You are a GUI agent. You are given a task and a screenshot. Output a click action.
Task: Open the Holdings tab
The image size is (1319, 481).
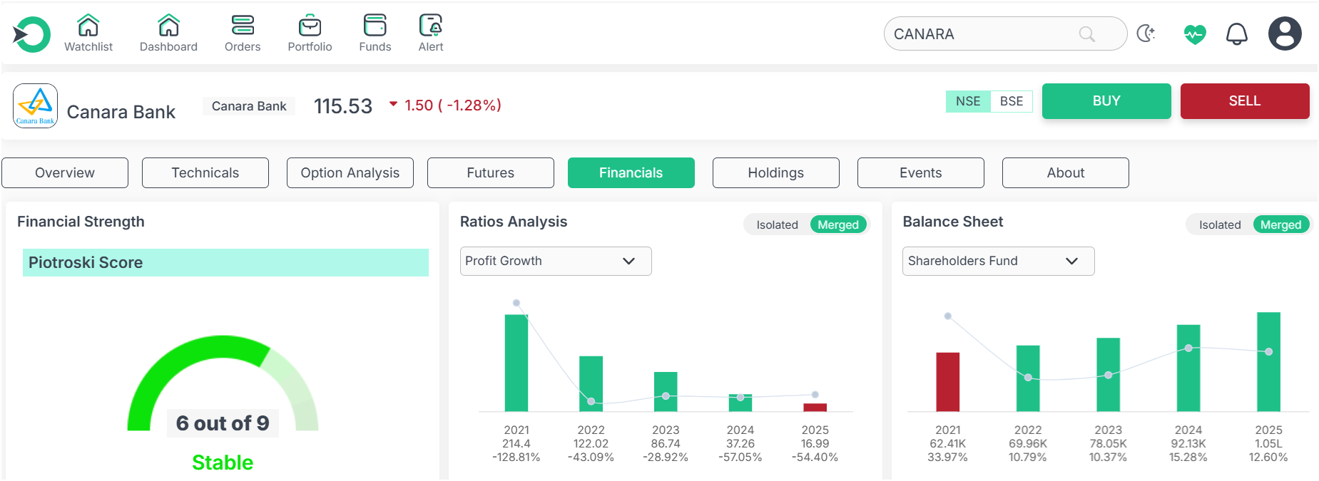tap(776, 173)
